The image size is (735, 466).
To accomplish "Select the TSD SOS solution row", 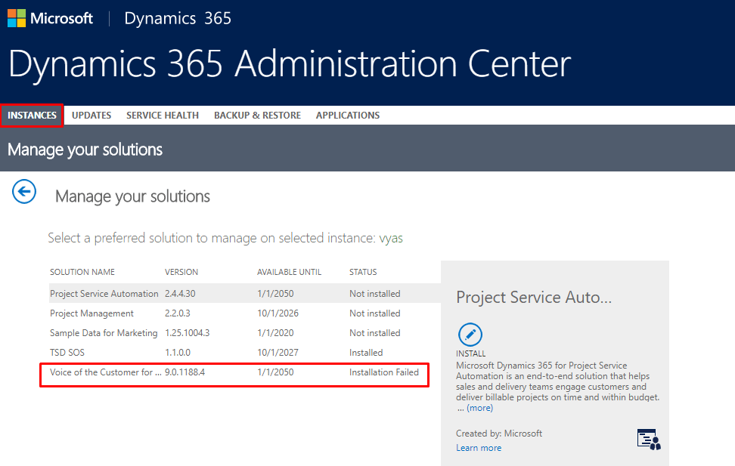I will point(245,353).
